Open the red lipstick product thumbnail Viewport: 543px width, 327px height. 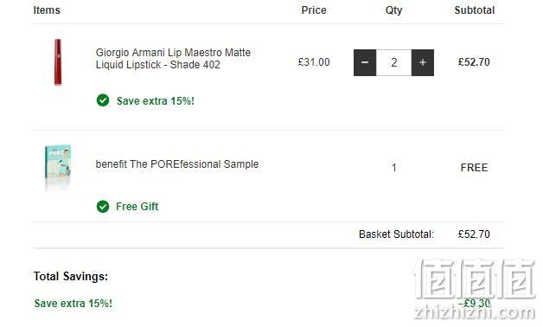point(58,62)
